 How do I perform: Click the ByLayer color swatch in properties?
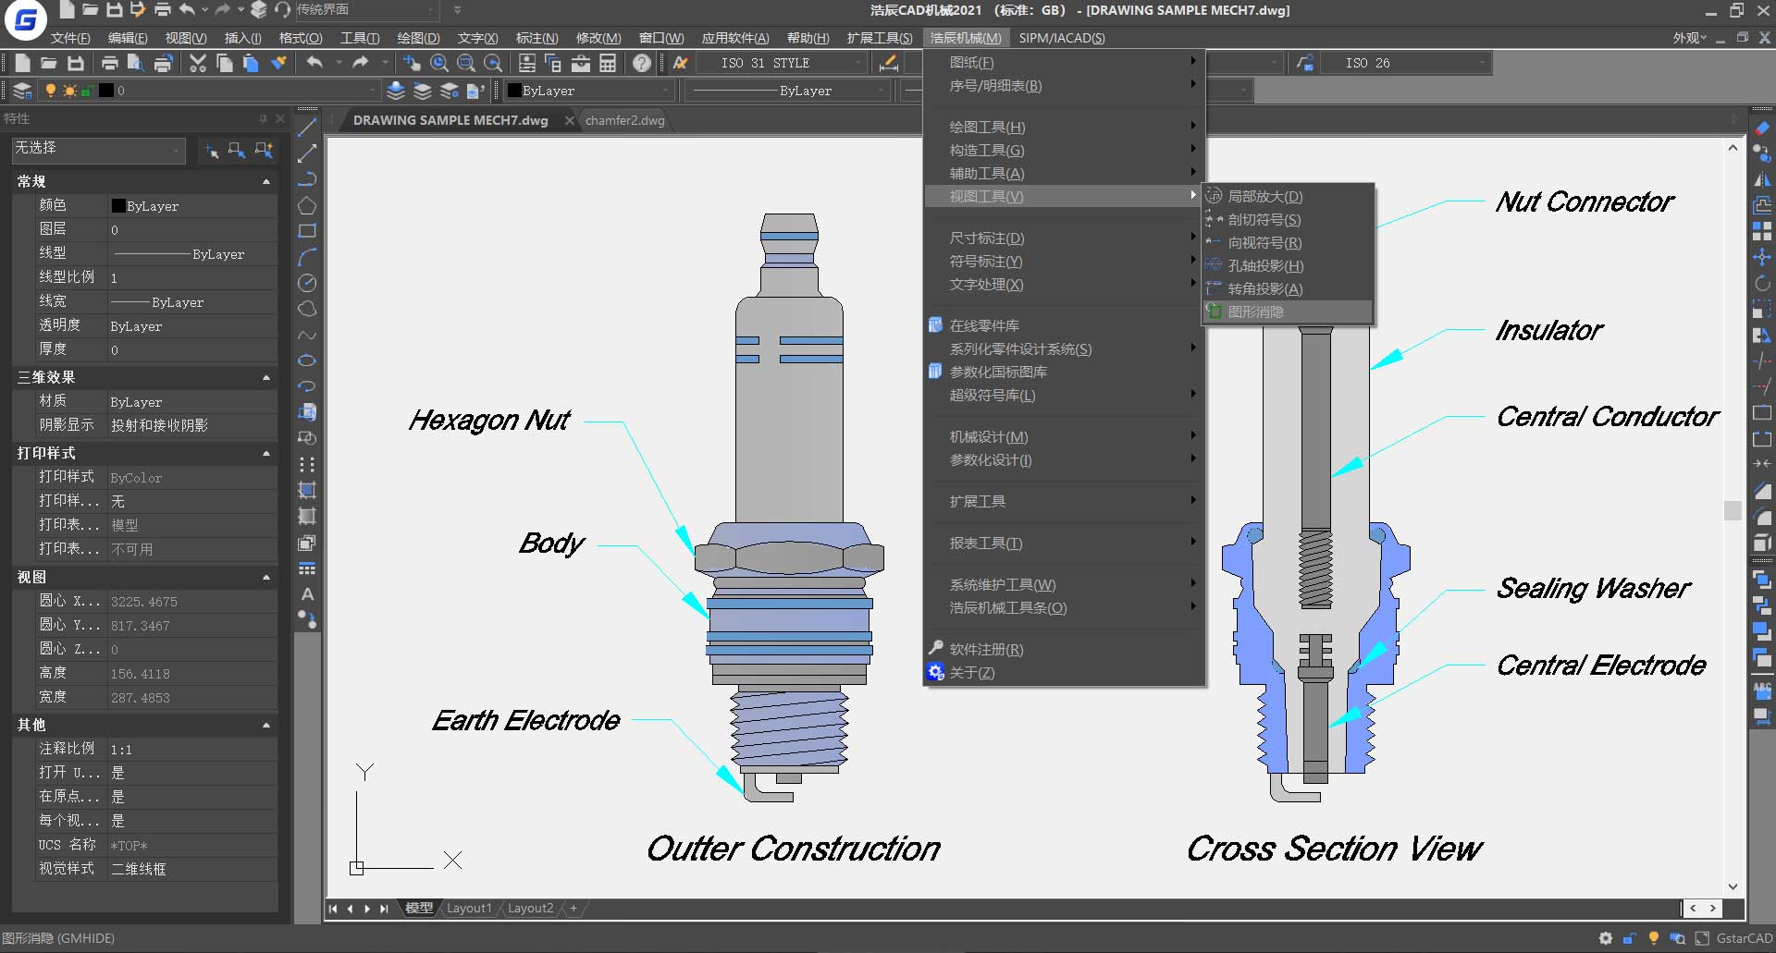pos(118,206)
